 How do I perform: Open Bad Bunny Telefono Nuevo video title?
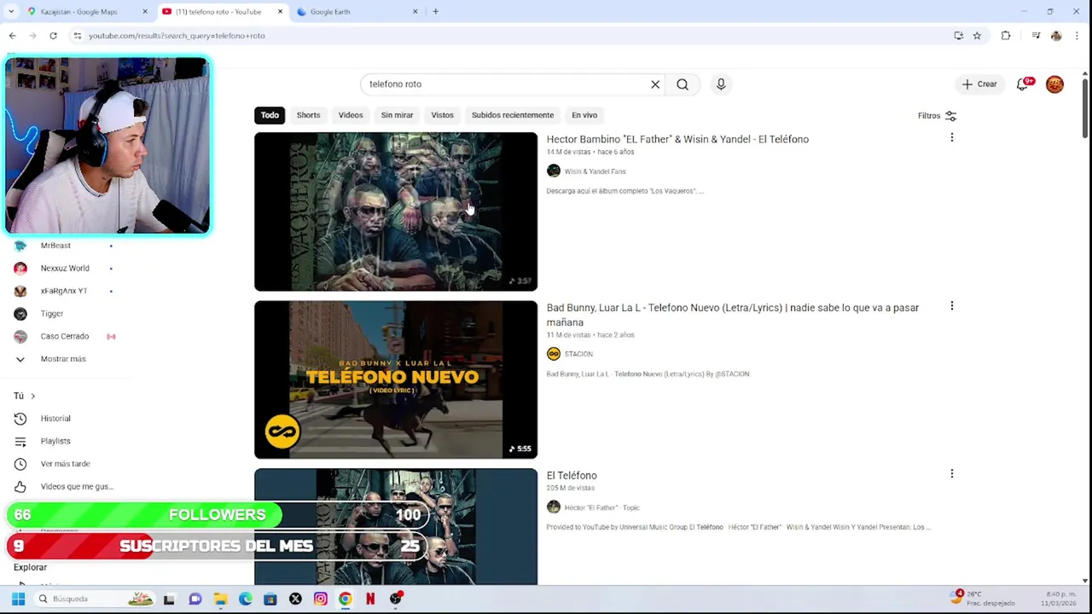733,315
